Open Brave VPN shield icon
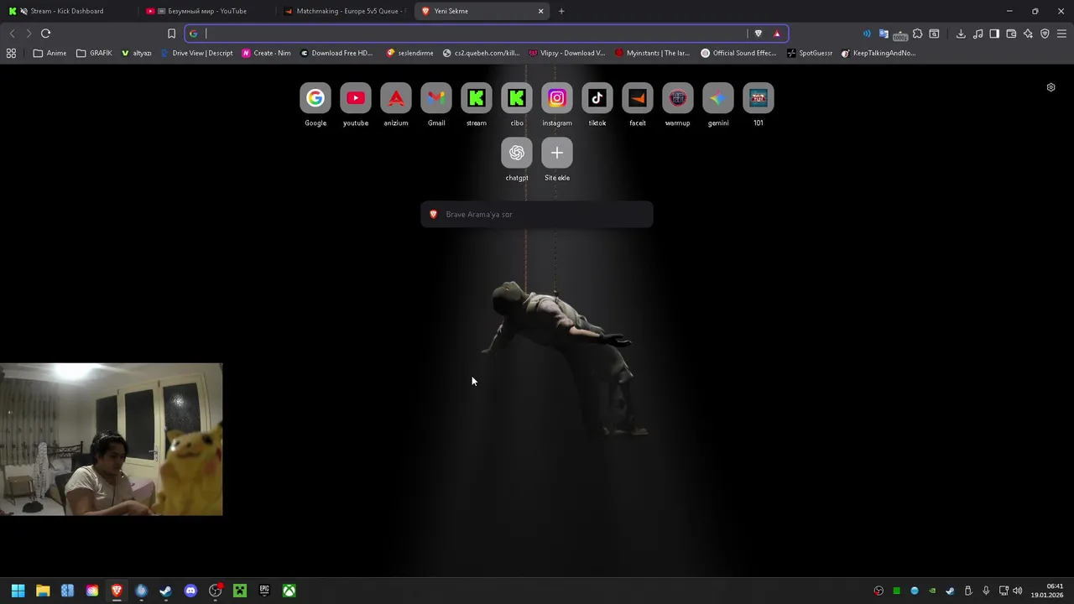This screenshot has height=604, width=1074. coord(1045,34)
